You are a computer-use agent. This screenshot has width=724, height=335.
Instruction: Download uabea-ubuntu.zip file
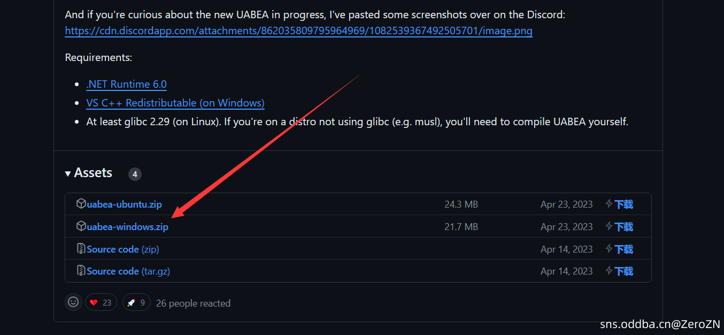point(125,204)
